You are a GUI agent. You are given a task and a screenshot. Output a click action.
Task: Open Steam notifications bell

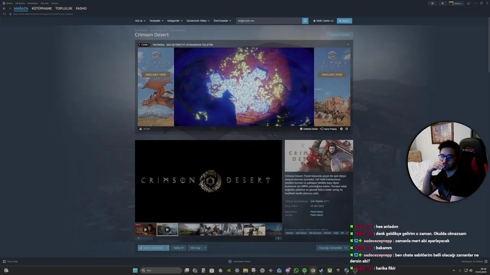[x=443, y=3]
